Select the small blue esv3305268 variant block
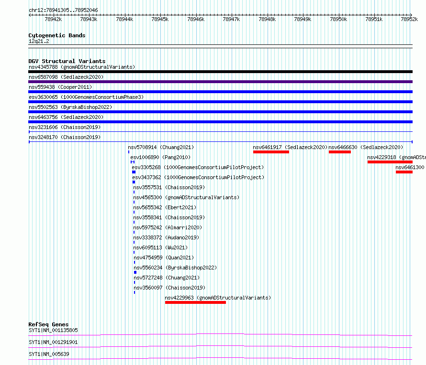 [134, 172]
